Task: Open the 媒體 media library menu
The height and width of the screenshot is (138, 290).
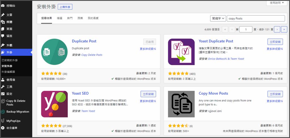Action: click(9, 22)
